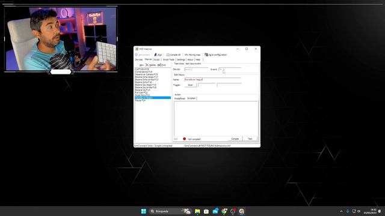Open the Settings tab

[180, 59]
